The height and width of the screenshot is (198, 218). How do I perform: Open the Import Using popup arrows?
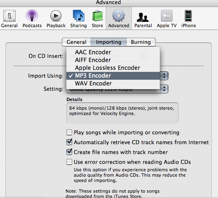164,76
